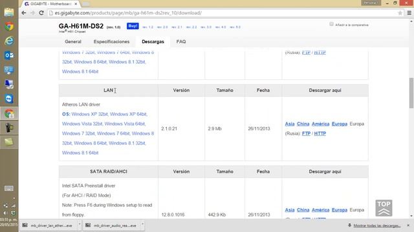Click the Intel SATA Preinstall driver text
This screenshot has width=414, height=232.
(89, 186)
